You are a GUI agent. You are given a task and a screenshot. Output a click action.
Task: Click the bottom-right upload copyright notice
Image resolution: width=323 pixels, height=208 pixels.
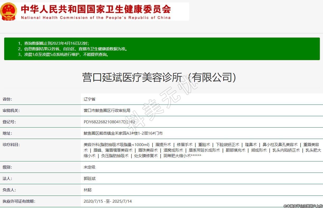coord(303,206)
